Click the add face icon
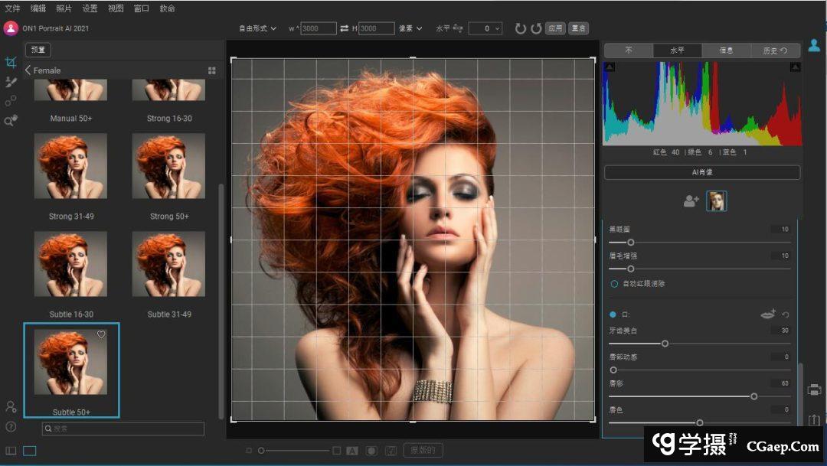 point(691,201)
